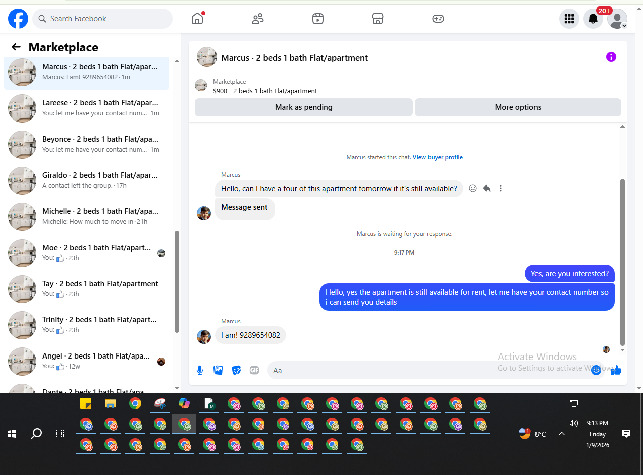Select the Marcus conversation in the list
This screenshot has height=475, width=643.
pos(86,72)
